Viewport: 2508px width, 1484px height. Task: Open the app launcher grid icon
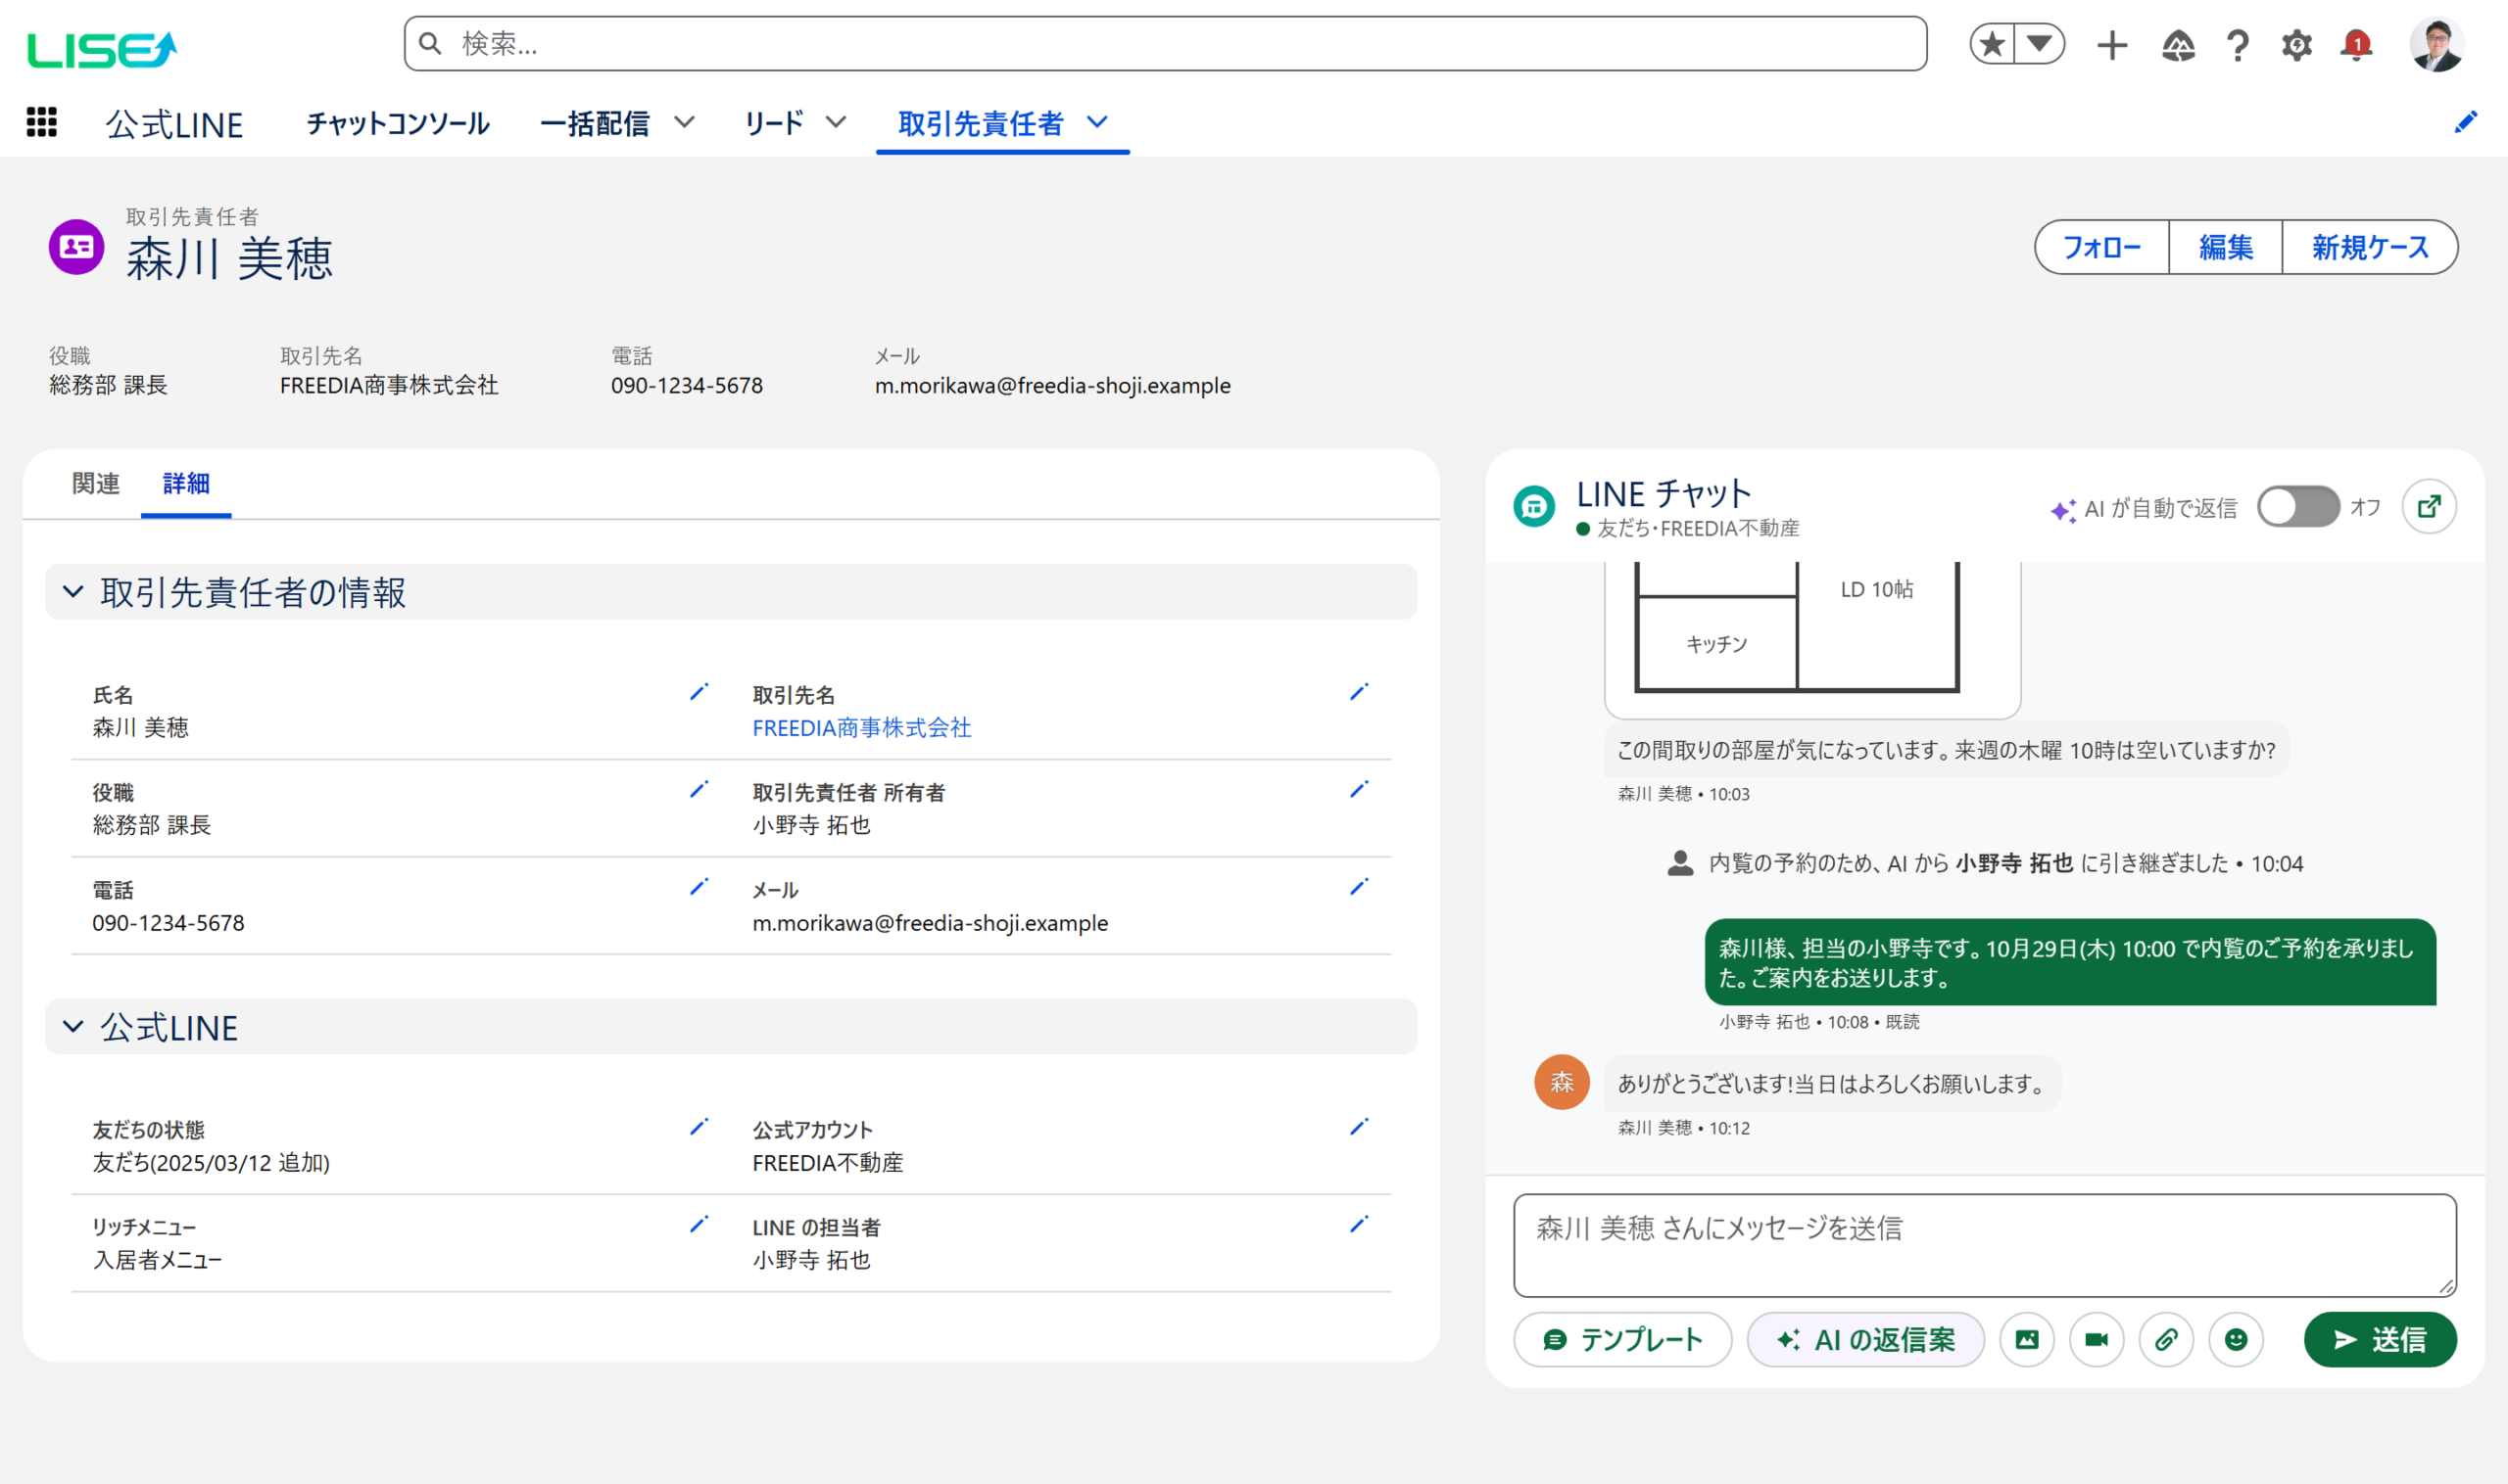point(41,122)
